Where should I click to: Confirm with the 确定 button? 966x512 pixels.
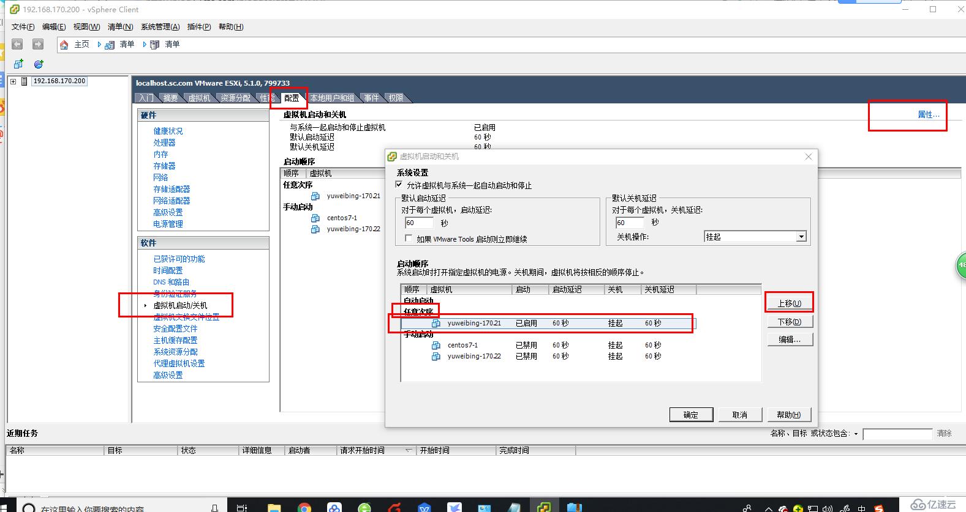point(691,415)
